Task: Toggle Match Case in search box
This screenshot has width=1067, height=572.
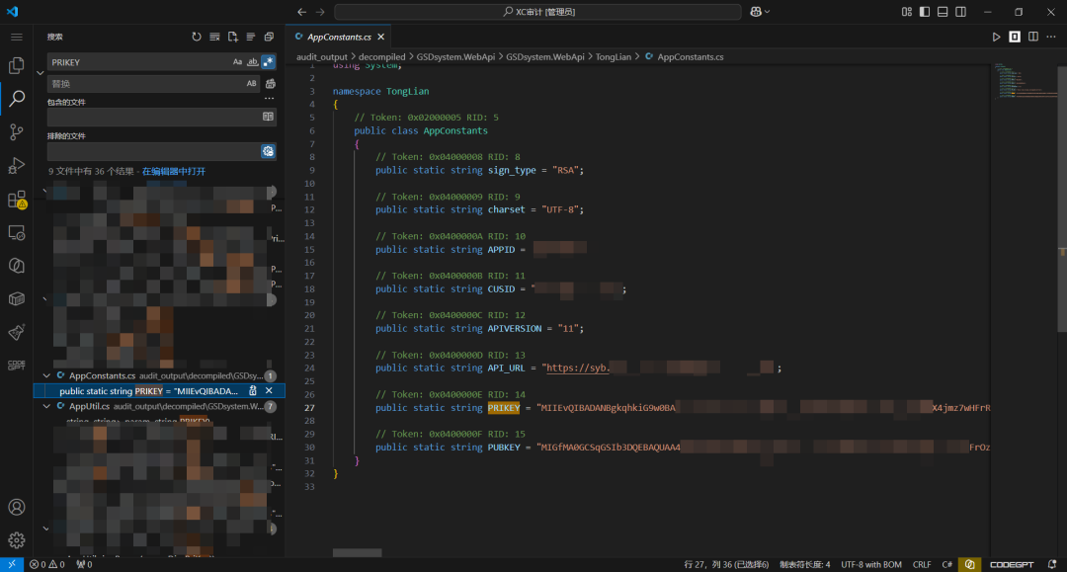Action: pyautogui.click(x=237, y=62)
